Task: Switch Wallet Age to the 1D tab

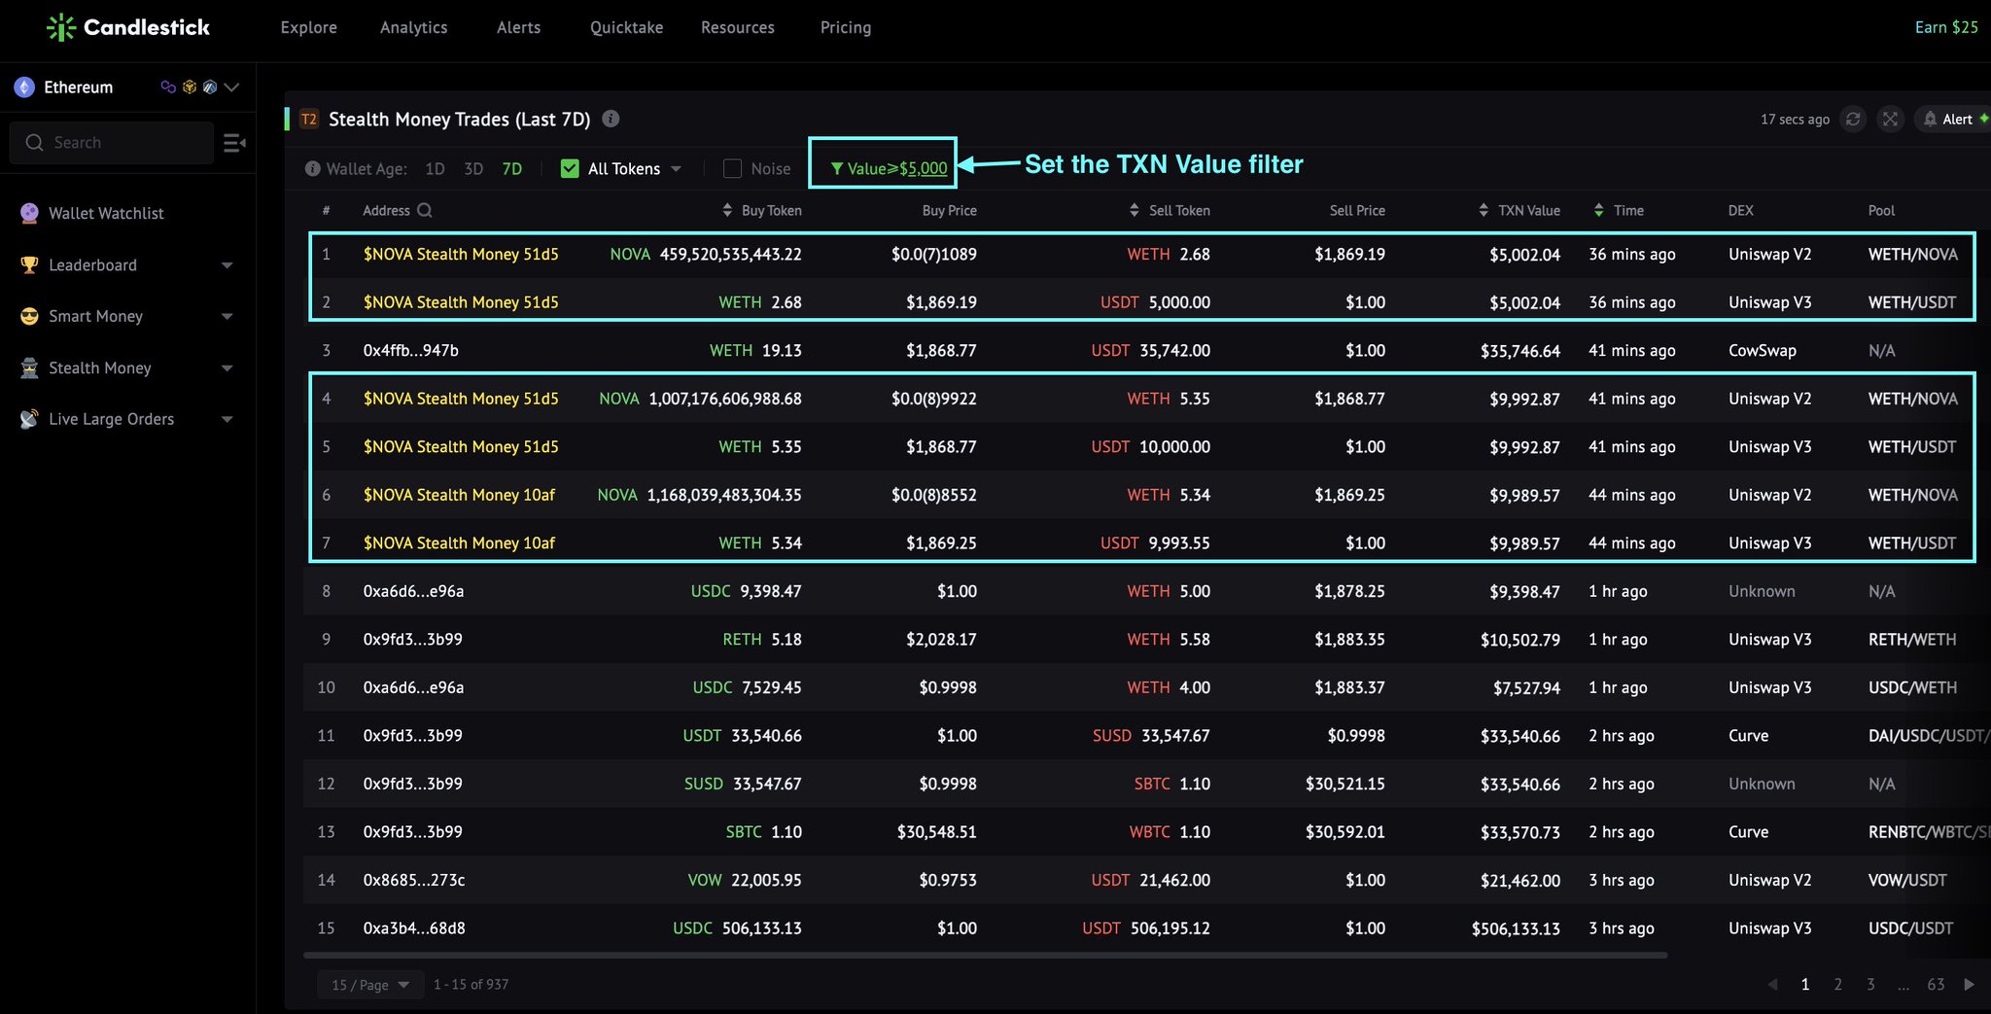Action: pos(435,168)
